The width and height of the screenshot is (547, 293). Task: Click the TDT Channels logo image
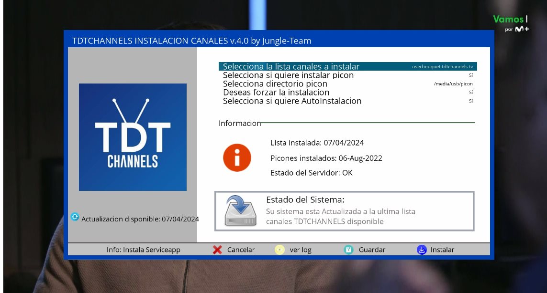point(133,137)
